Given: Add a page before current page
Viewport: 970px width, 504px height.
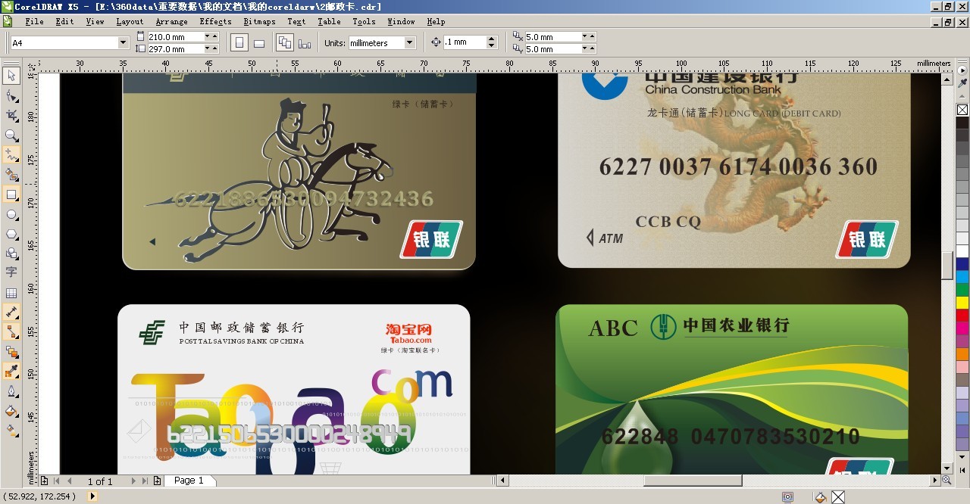Looking at the screenshot, I should (x=44, y=481).
